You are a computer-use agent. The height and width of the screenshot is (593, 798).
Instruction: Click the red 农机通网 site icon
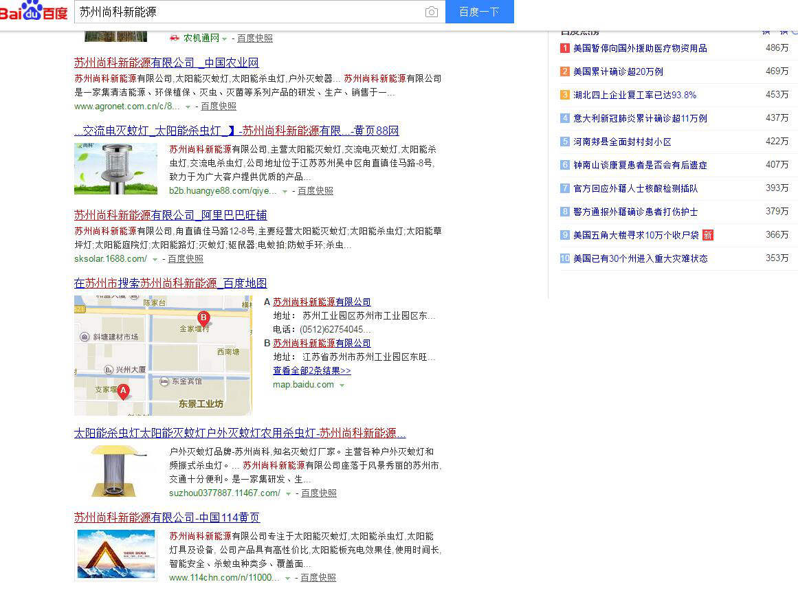pyautogui.click(x=175, y=38)
